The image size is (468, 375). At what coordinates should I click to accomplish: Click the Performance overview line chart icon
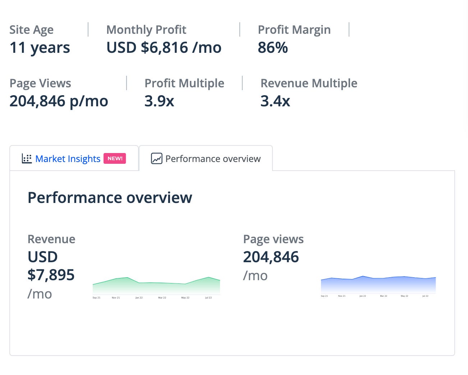tap(157, 158)
